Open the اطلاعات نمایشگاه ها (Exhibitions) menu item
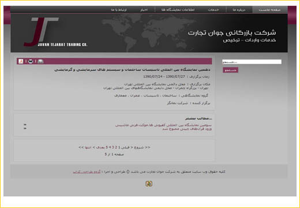Screen dimensions: 300x208 point(178,10)
